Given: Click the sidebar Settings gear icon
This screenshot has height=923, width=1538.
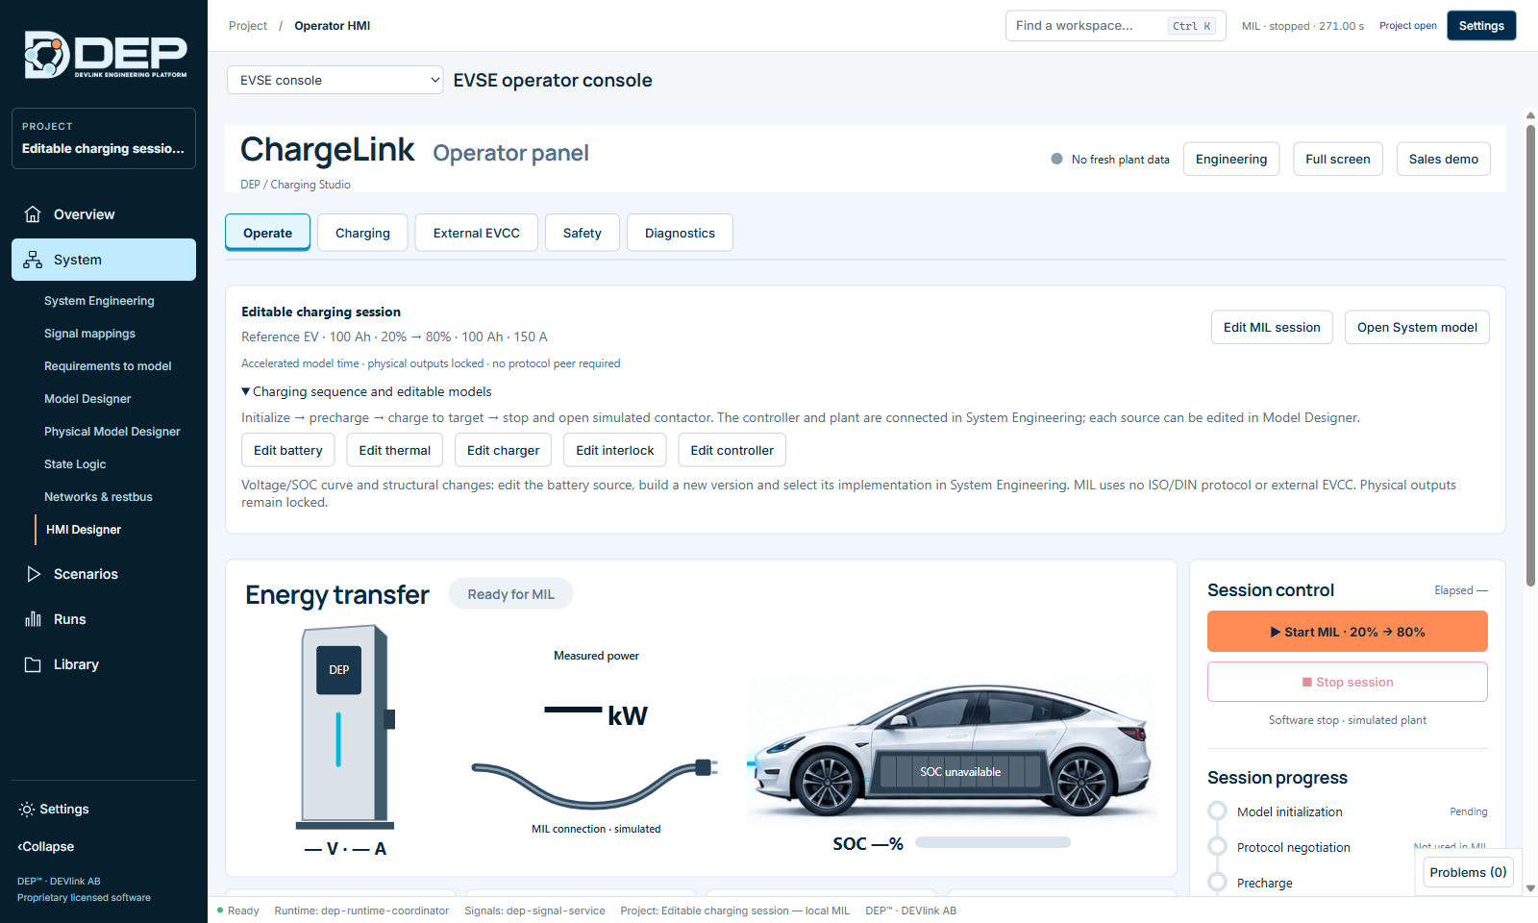Looking at the screenshot, I should tap(27, 810).
